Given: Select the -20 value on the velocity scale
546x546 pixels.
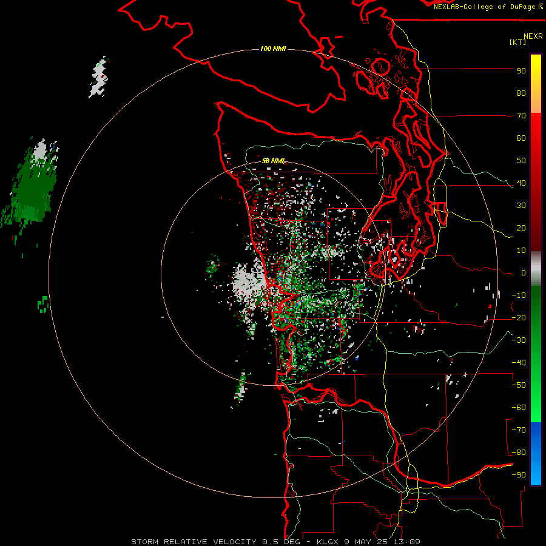Looking at the screenshot, I should [x=519, y=318].
